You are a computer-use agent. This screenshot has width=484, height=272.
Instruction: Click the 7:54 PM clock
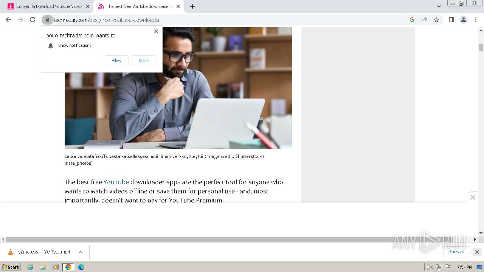(464, 267)
